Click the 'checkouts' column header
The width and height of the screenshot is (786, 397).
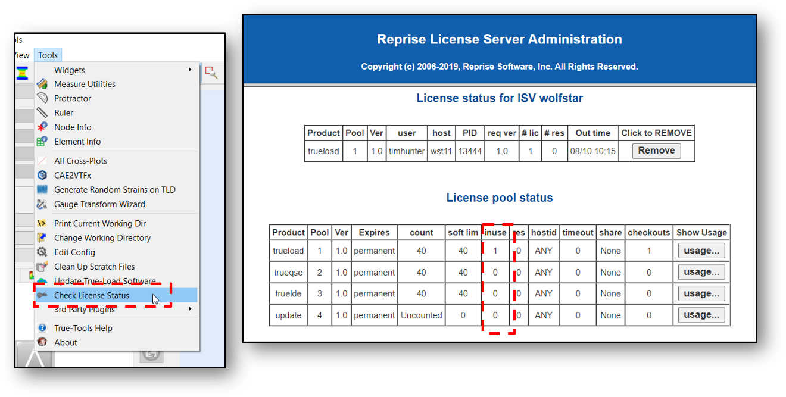pyautogui.click(x=649, y=232)
